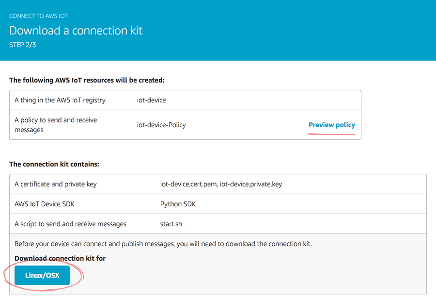
Task: Click the Linux/OSX download button
Action: point(42,275)
